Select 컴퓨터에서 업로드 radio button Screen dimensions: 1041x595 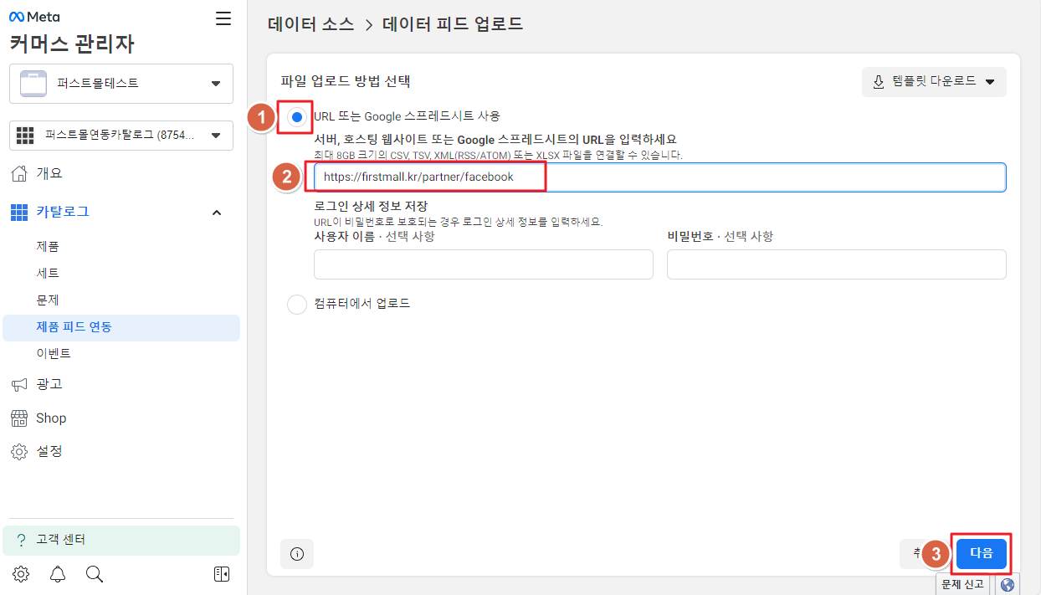[297, 304]
